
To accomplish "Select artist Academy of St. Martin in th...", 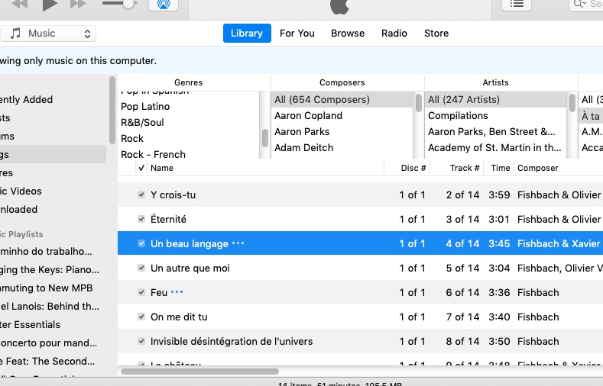I will [494, 148].
